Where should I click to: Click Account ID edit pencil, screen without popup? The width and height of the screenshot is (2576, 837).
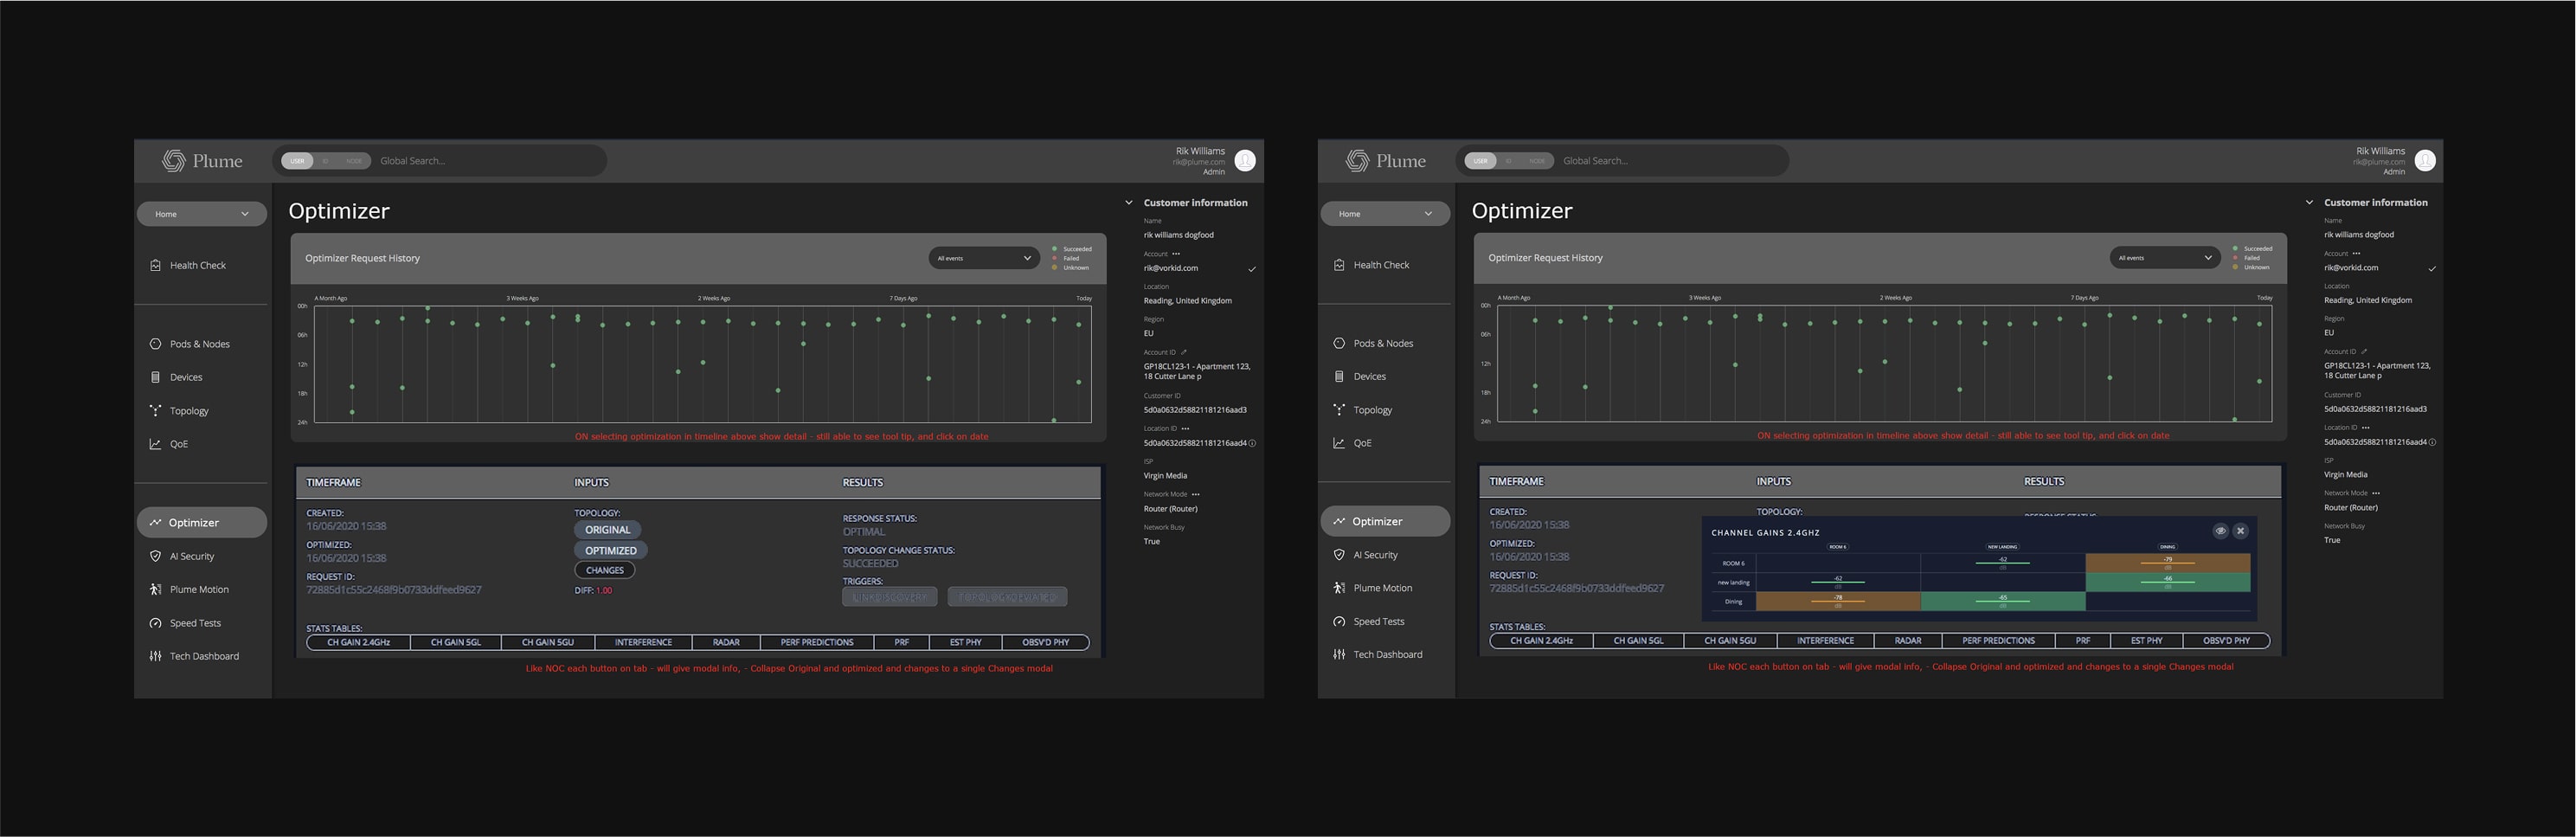[x=1183, y=352]
